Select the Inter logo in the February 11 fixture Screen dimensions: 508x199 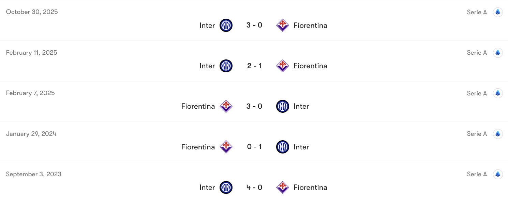click(226, 66)
